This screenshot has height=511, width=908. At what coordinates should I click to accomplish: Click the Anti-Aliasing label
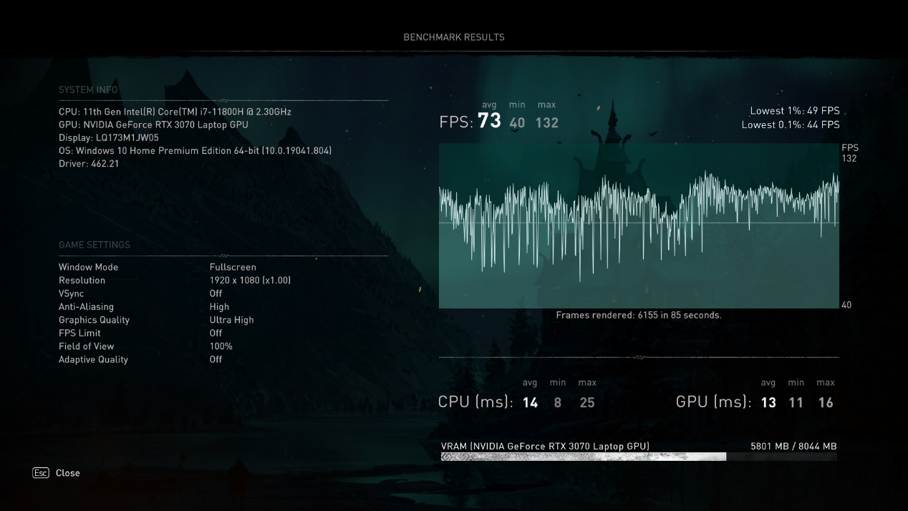tap(86, 307)
